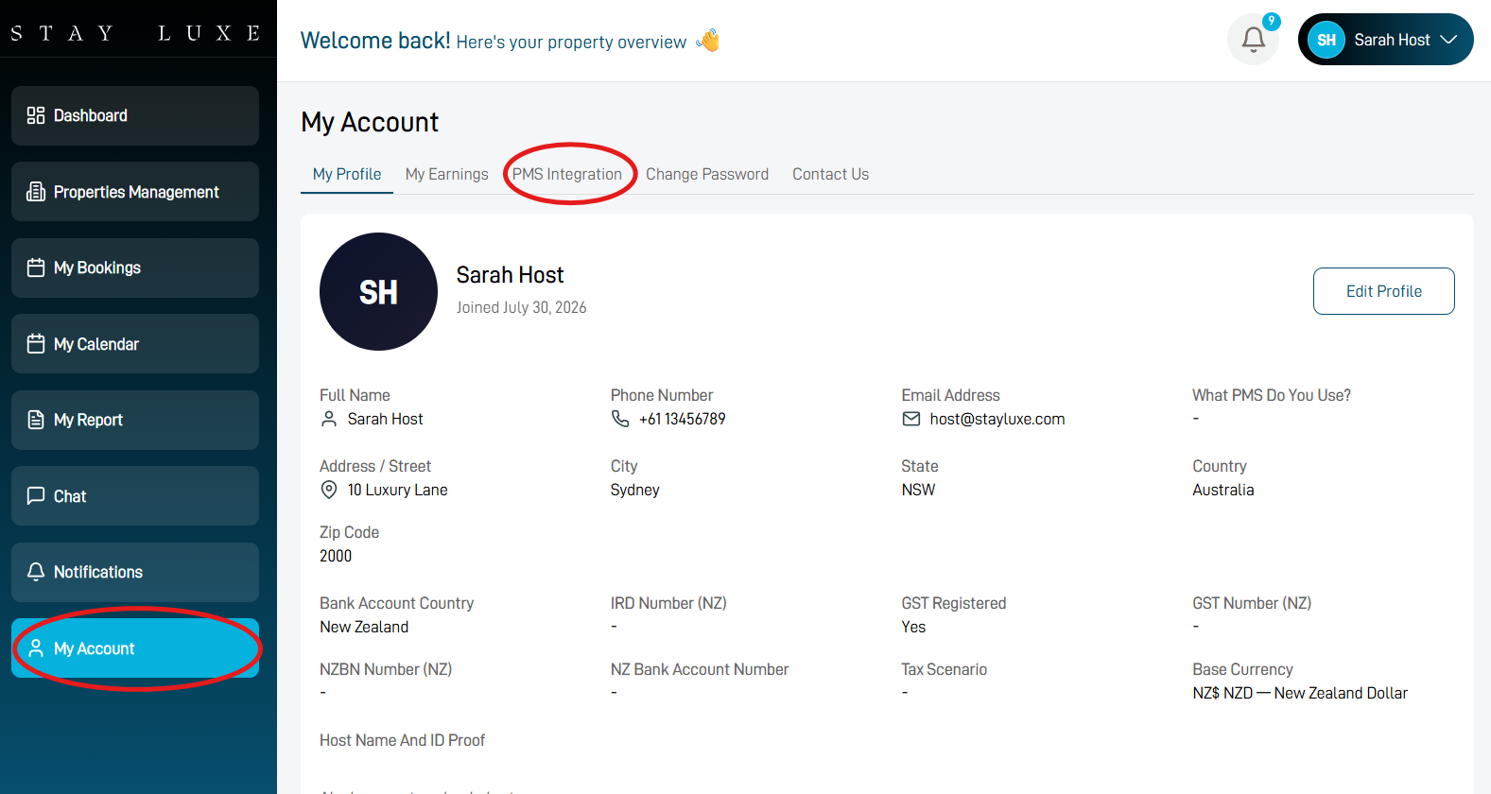
Task: Switch to the My Earnings tab
Action: (447, 174)
